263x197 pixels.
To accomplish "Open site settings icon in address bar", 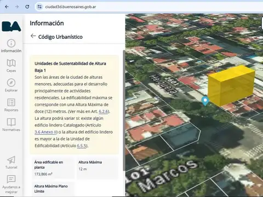I will point(39,7).
